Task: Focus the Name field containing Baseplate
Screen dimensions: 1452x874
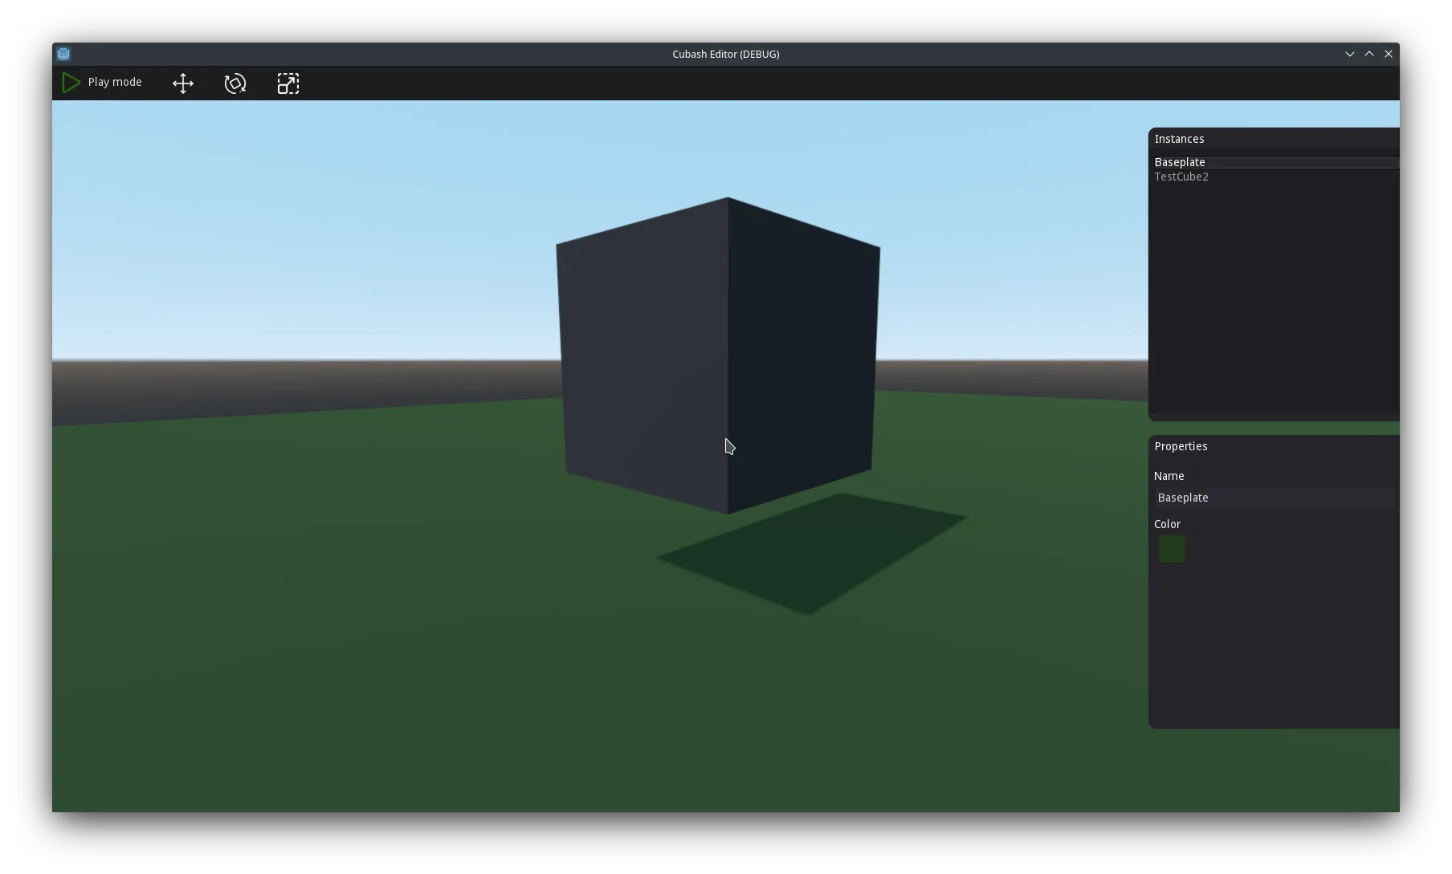Action: (x=1275, y=498)
